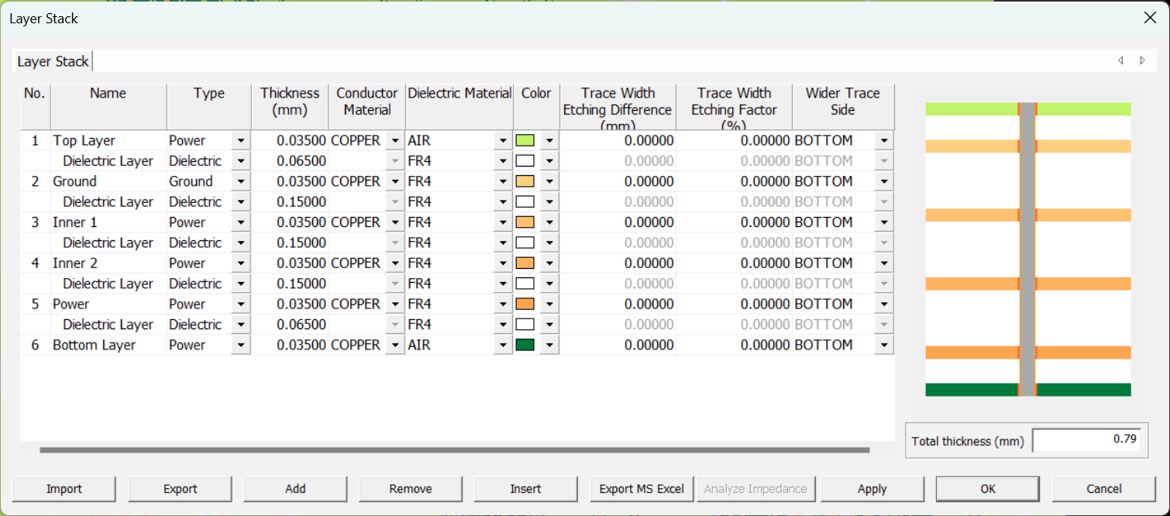Select the dark green Bottom Layer swatch
This screenshot has height=516, width=1170.
[525, 346]
